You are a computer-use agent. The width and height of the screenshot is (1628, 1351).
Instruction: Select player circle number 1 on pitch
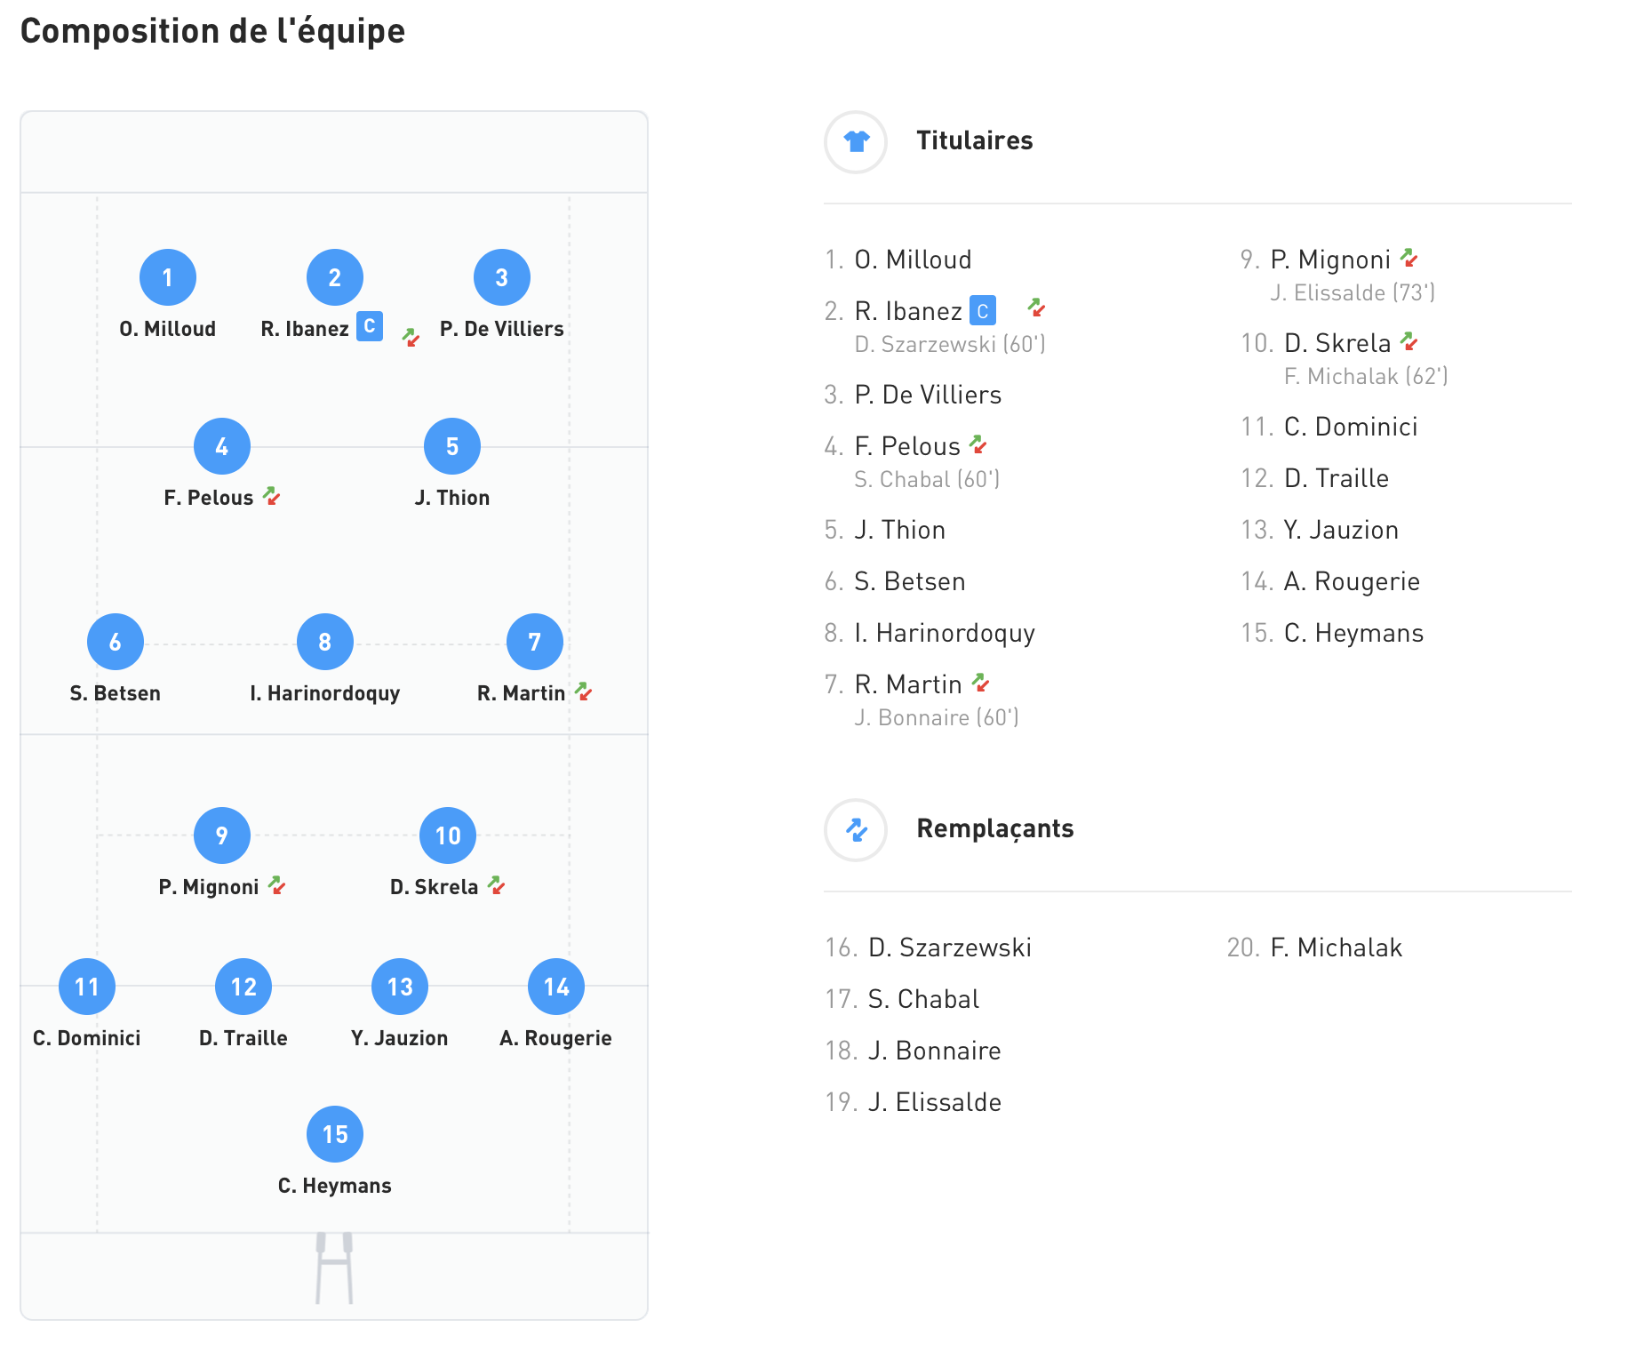point(168,277)
